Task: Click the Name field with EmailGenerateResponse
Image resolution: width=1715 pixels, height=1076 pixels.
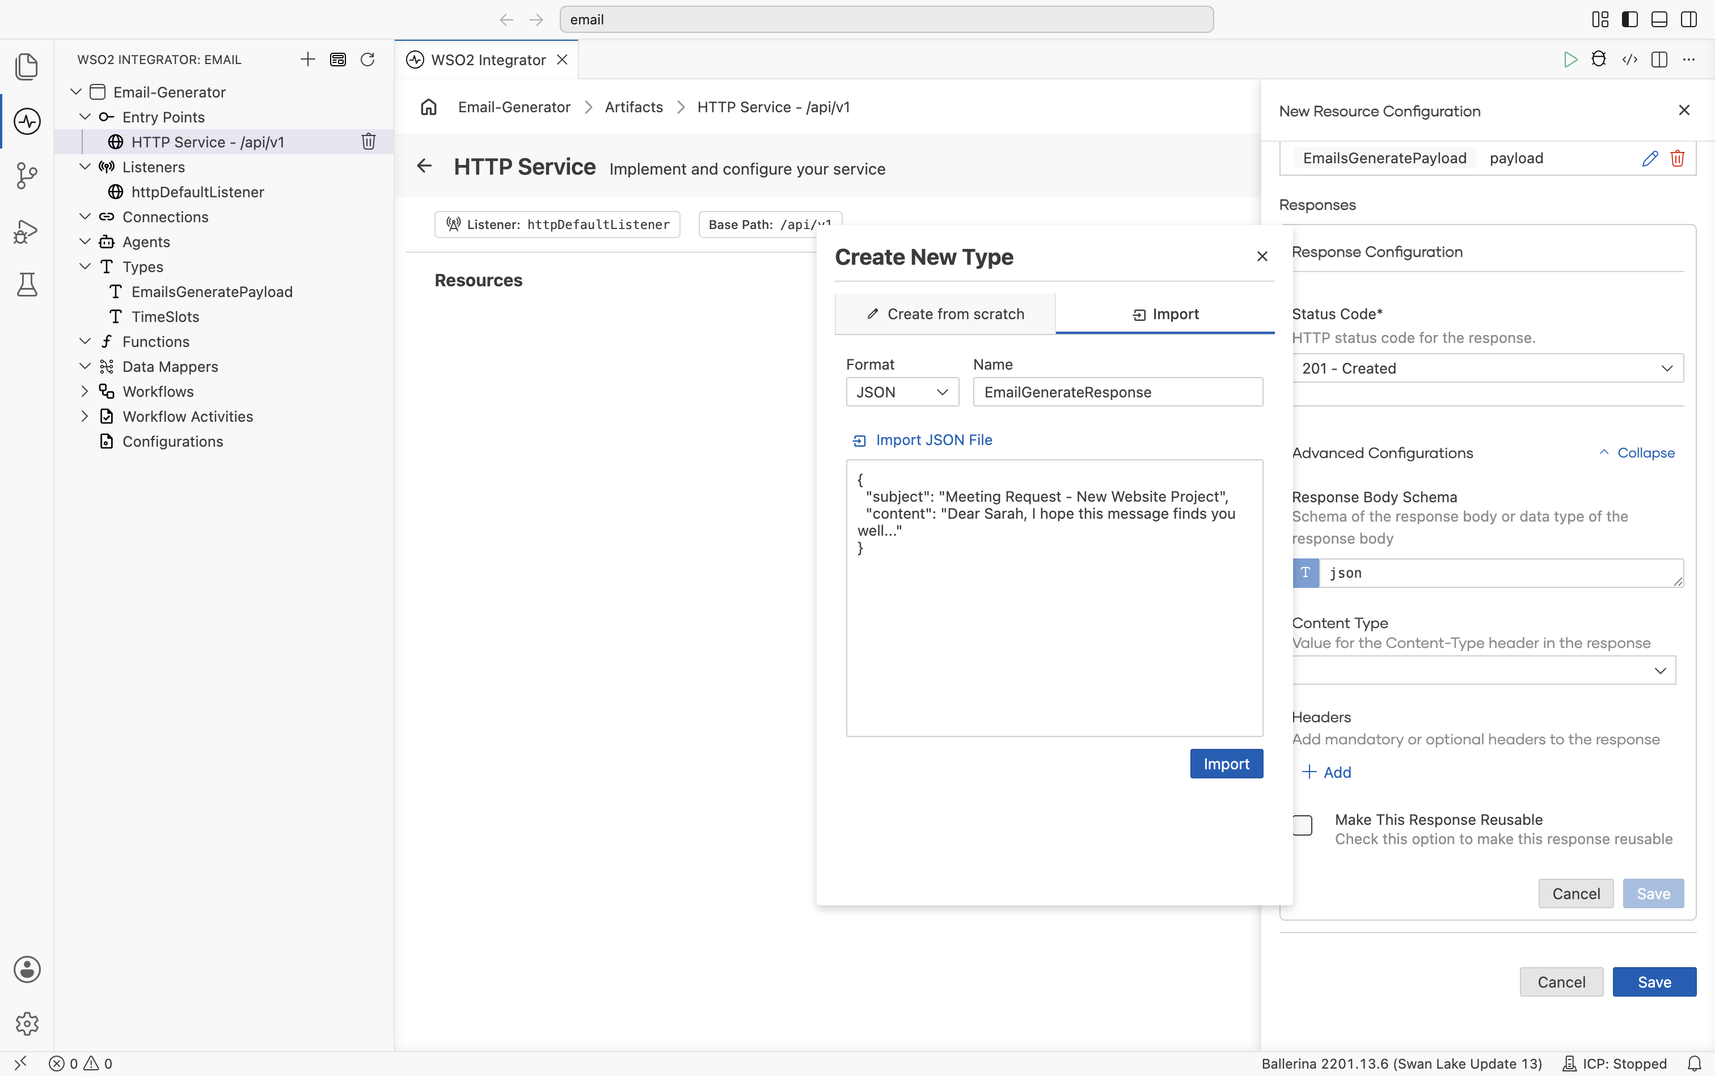Action: pos(1118,392)
